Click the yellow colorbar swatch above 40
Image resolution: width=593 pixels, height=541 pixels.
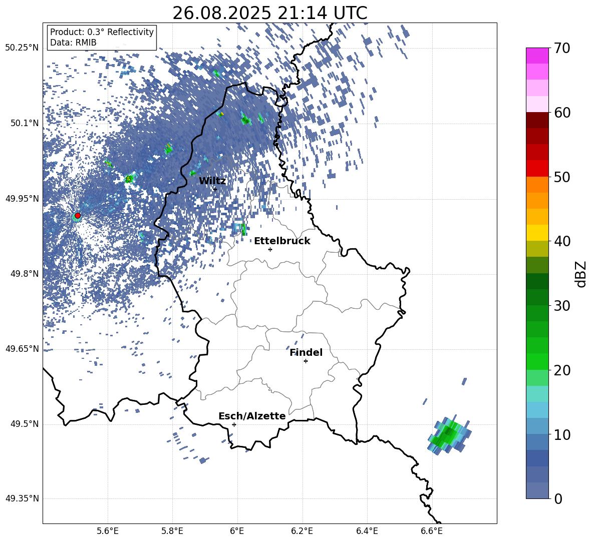[537, 233]
